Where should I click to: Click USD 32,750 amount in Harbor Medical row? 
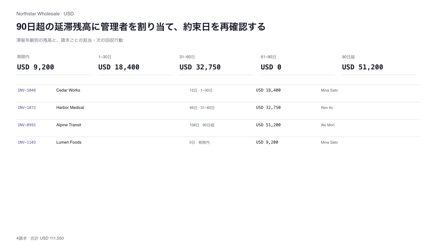click(x=268, y=108)
